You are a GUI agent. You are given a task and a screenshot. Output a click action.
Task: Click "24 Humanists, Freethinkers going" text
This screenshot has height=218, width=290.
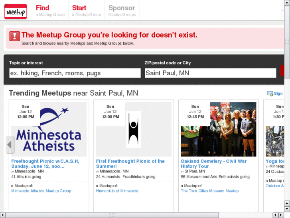click(126, 177)
